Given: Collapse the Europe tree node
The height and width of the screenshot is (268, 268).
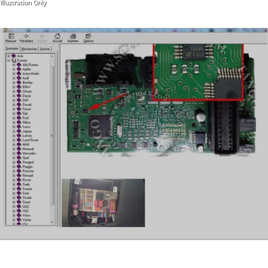Looking at the screenshot, I should pyautogui.click(x=9, y=60).
